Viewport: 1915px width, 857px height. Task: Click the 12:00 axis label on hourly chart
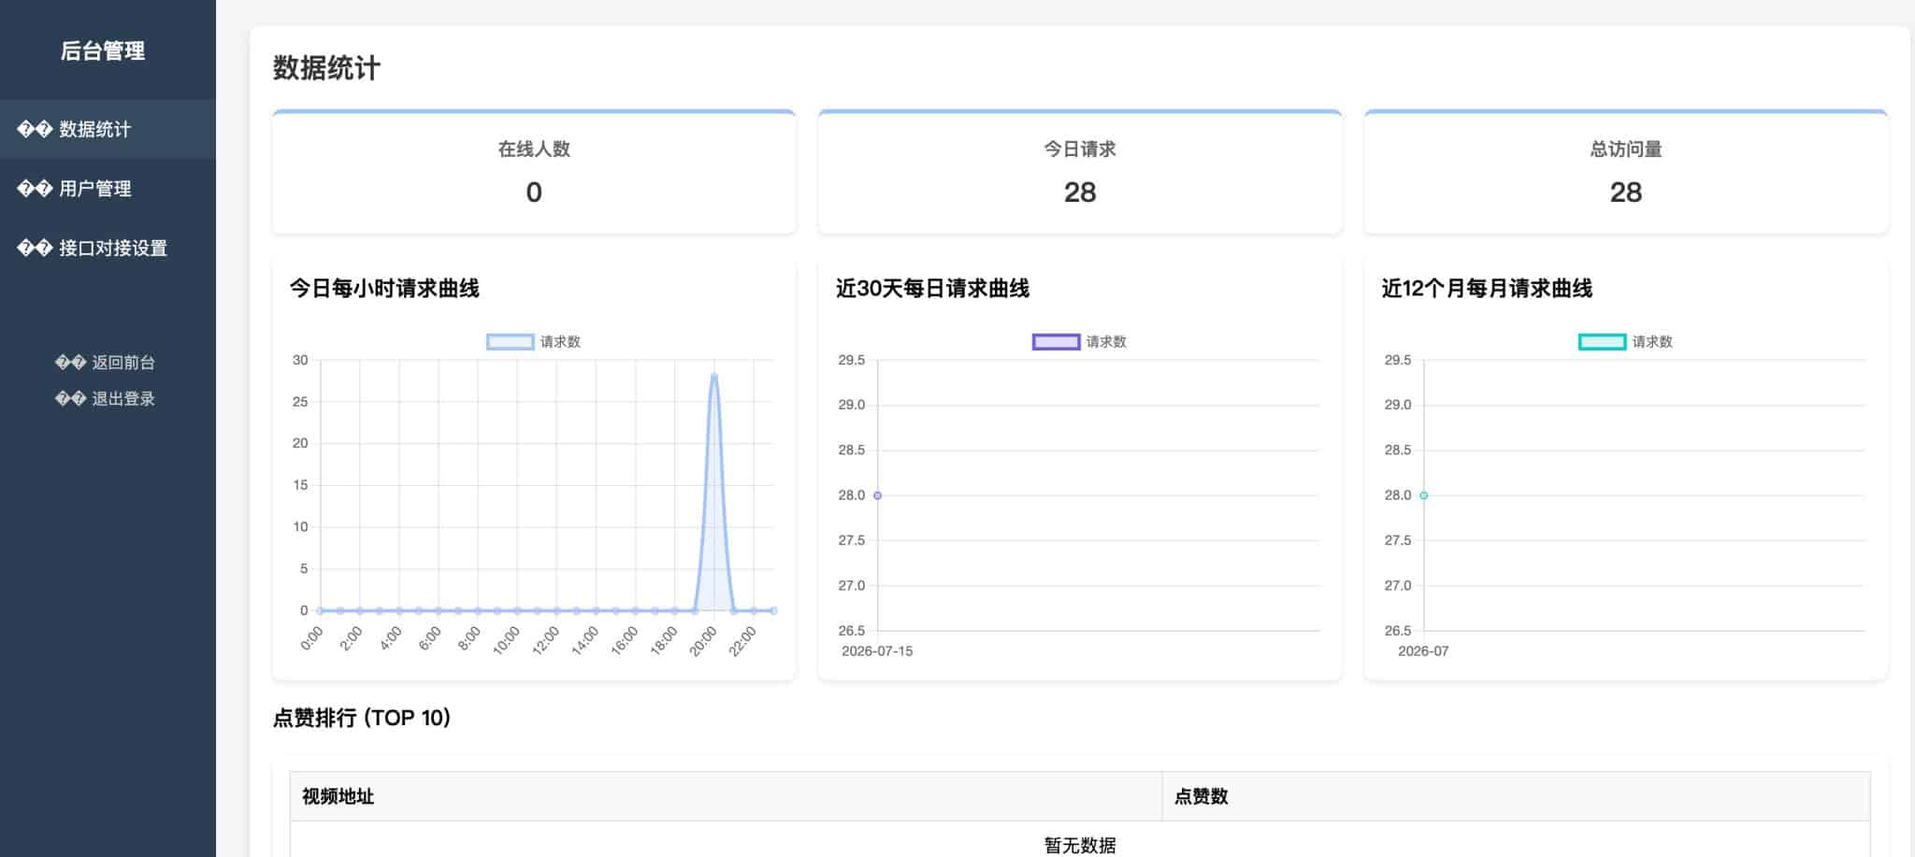(545, 641)
